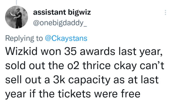This screenshot has width=171, height=100.
Task: Click the word "3k" in the tweet
Action: click(59, 80)
